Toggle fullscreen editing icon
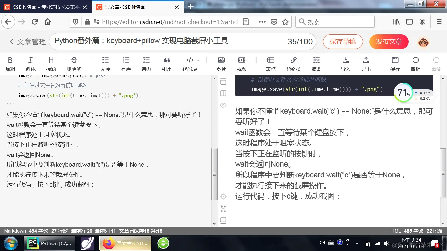447x251 pixels. click(223, 209)
